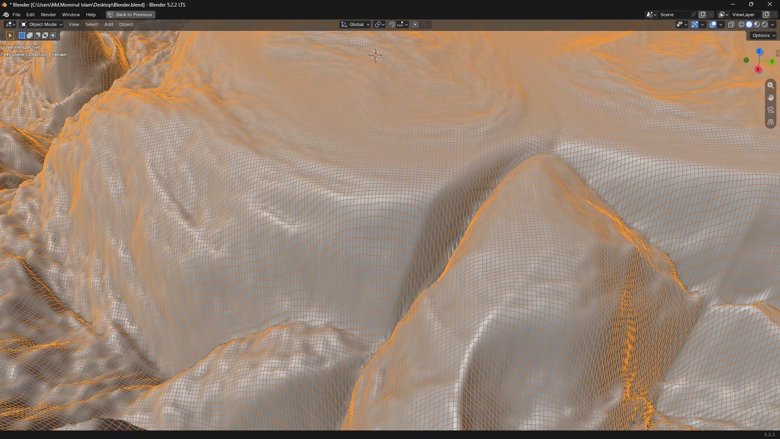This screenshot has width=780, height=439.
Task: Toggle proportional editing
Action: (x=415, y=24)
